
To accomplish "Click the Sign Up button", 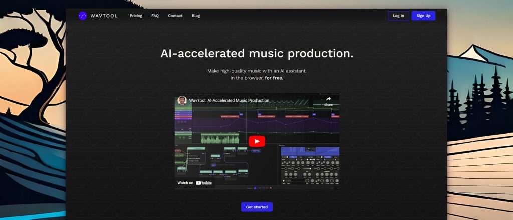I will [423, 16].
